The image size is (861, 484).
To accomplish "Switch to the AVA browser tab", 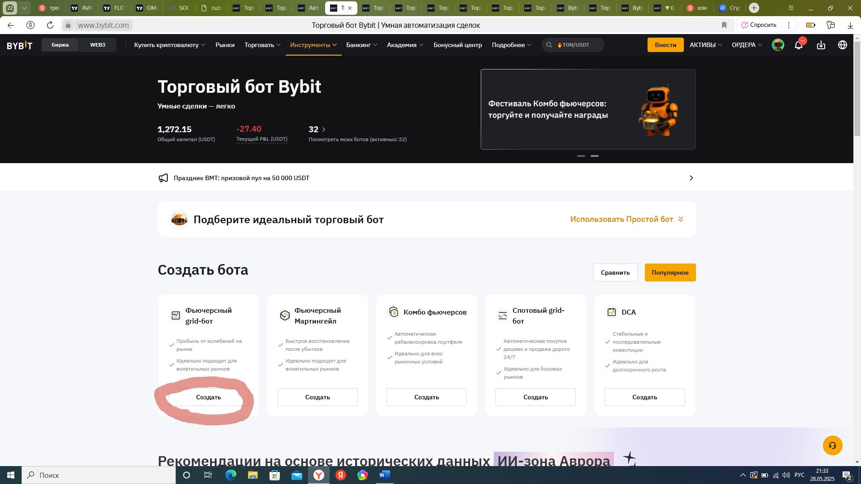I will [x=82, y=8].
